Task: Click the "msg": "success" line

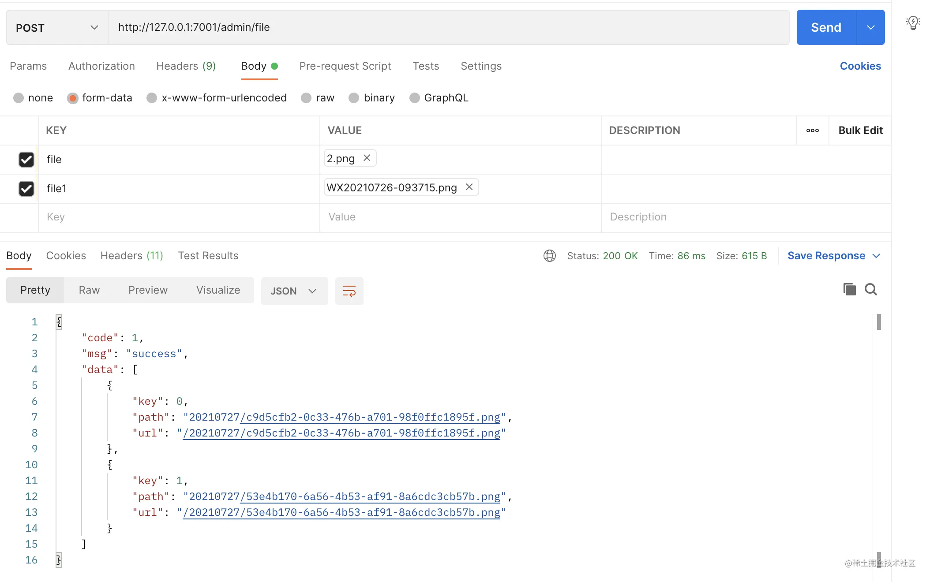Action: coord(135,354)
